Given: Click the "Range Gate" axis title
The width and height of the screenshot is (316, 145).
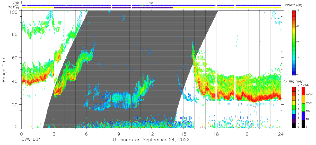Looking at the screenshot, I should click(x=4, y=70).
